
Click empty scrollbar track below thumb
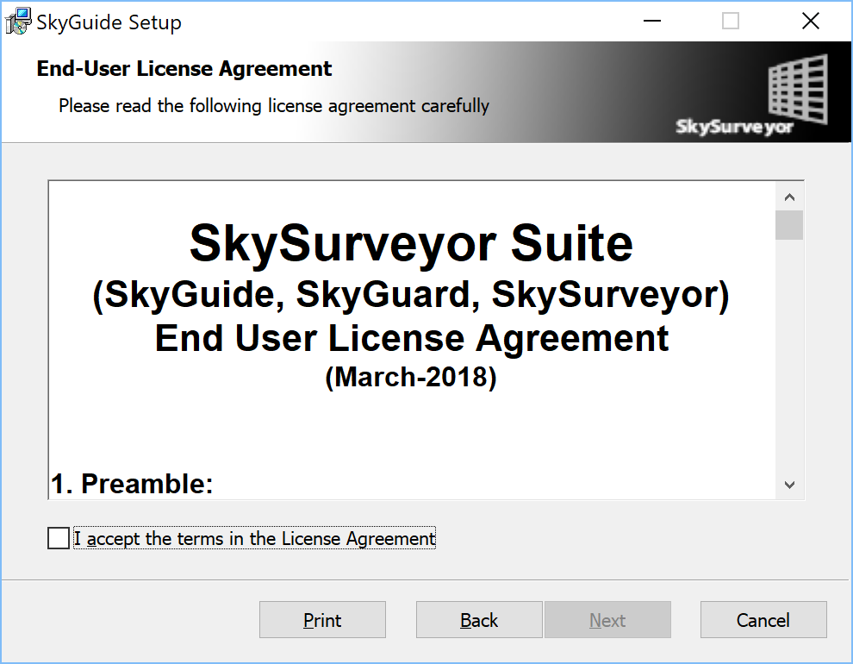(x=788, y=362)
